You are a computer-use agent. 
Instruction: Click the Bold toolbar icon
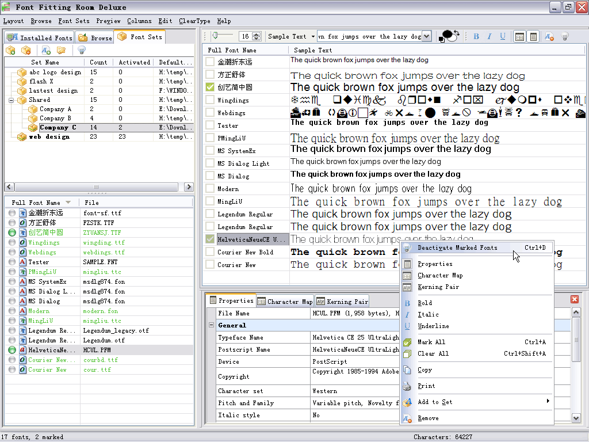(x=476, y=36)
